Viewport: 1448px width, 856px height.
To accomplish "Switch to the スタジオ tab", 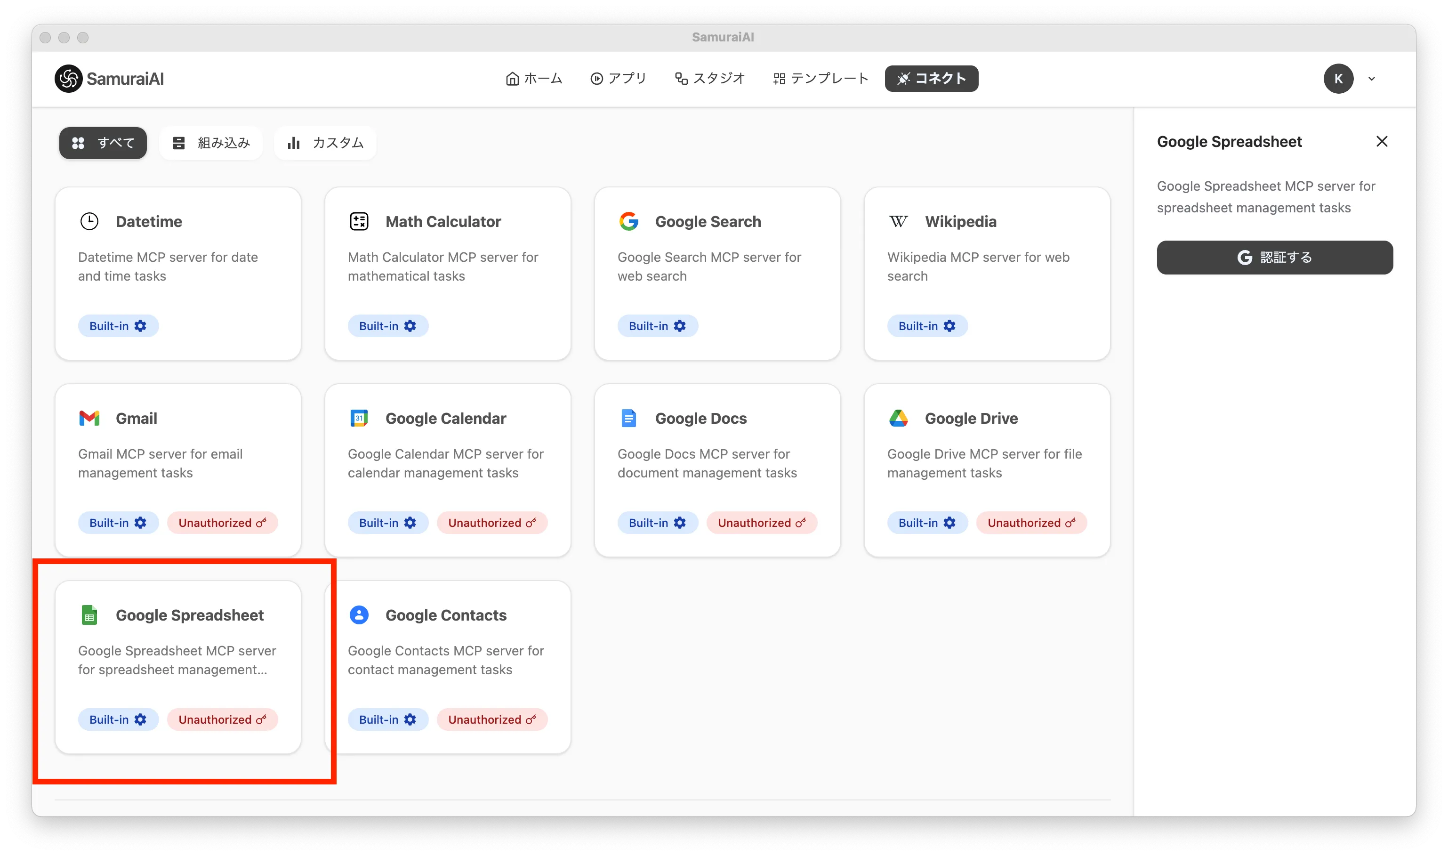I will 710,79.
